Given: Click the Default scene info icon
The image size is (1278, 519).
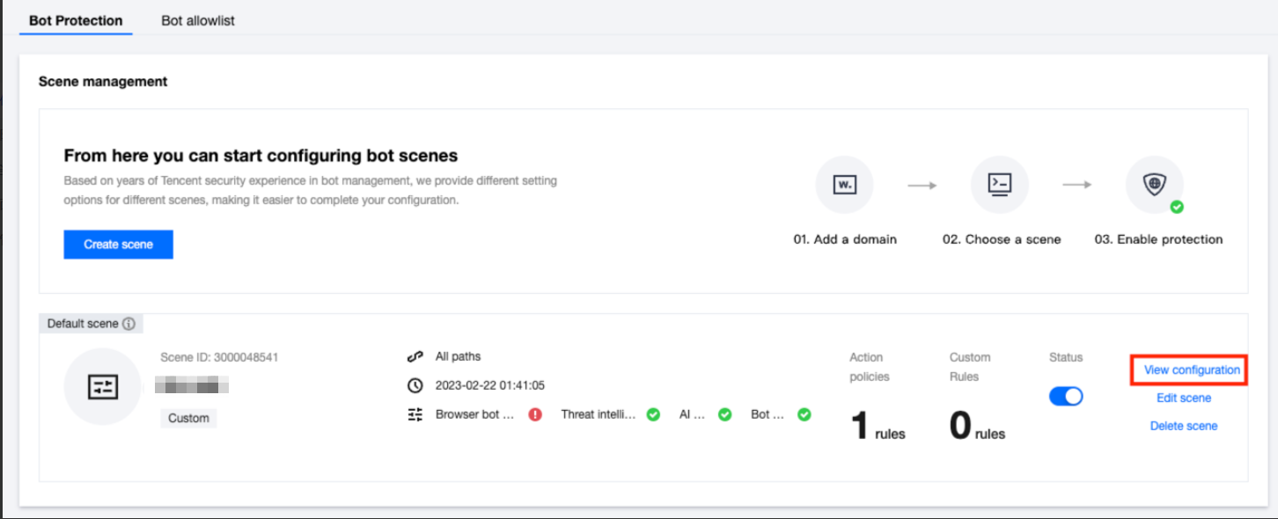Looking at the screenshot, I should (x=129, y=324).
